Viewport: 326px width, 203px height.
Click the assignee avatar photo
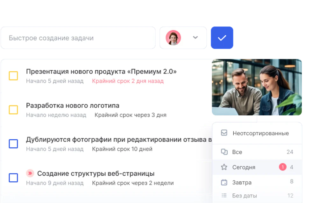click(x=173, y=38)
